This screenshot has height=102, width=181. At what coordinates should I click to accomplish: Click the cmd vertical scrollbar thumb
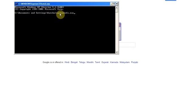point(117,11)
